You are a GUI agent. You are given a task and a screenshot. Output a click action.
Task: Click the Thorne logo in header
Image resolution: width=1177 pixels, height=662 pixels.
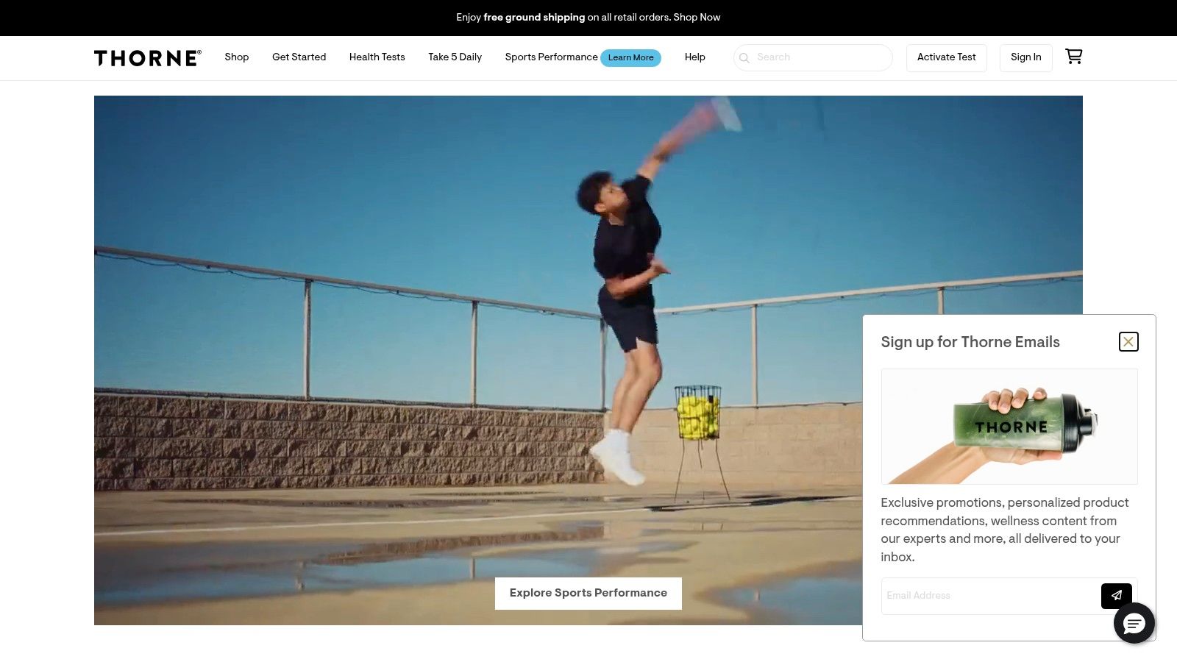point(147,58)
